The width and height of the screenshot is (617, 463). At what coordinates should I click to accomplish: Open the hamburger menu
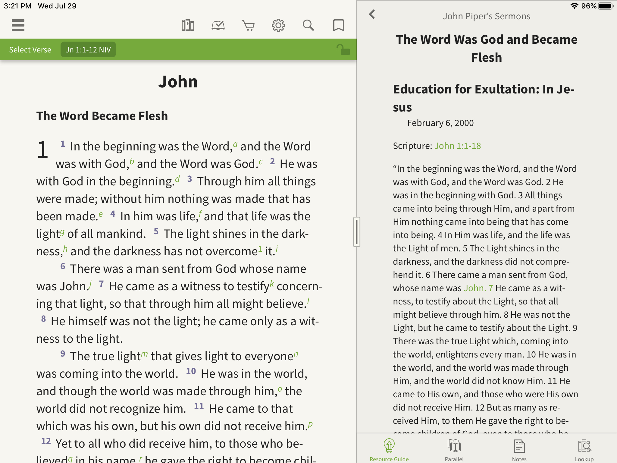point(18,25)
